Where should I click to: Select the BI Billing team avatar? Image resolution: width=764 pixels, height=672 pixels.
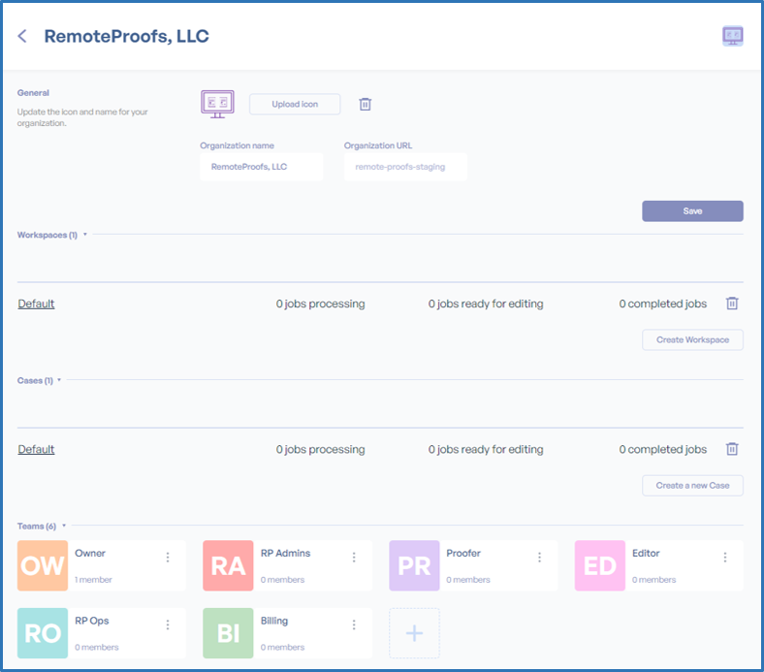(228, 633)
